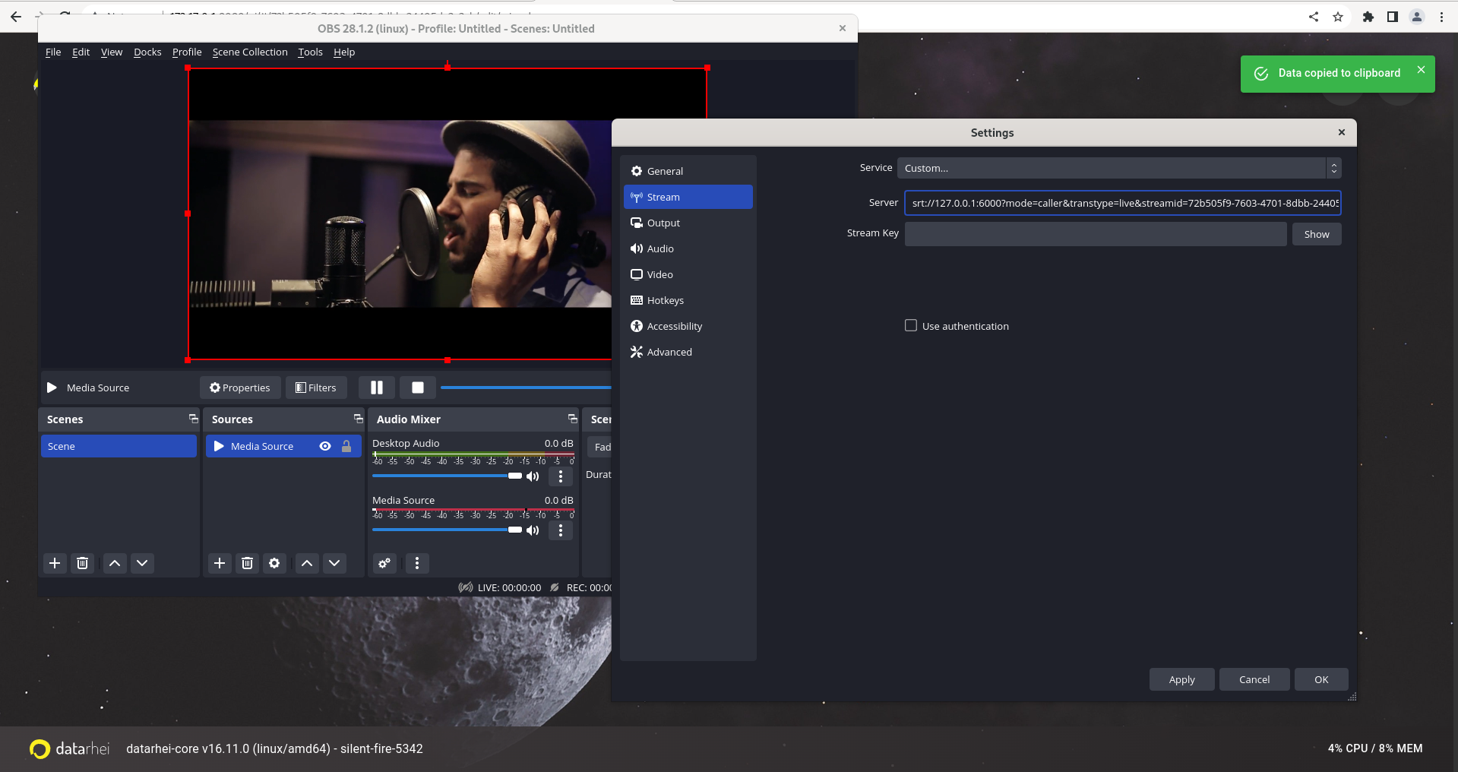The width and height of the screenshot is (1458, 772).
Task: Open the Service dropdown
Action: [x=1118, y=168]
